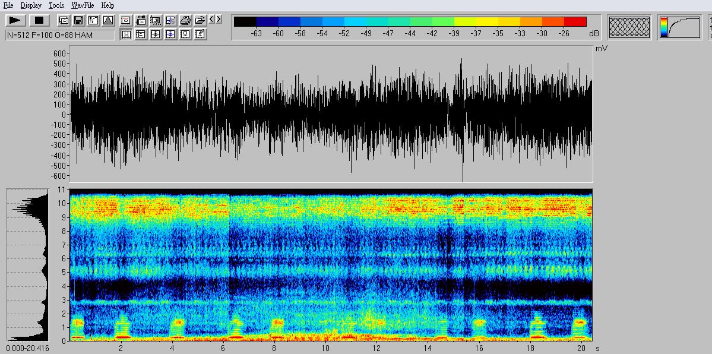Toggle the blue crosshair cursor button
712x354 pixels.
pos(170,34)
